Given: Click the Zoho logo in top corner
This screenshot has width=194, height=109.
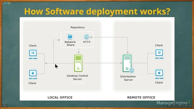Looking at the screenshot, I should coord(6,3).
